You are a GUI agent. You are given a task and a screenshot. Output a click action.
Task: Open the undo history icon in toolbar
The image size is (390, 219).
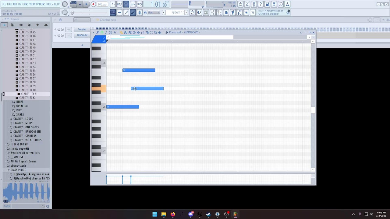240,4
